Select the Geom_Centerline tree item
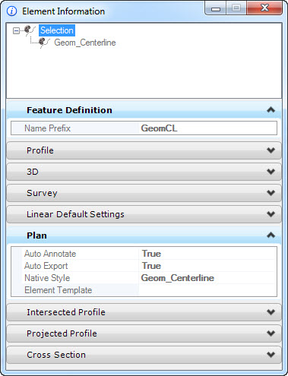The height and width of the screenshot is (376, 288). [85, 43]
